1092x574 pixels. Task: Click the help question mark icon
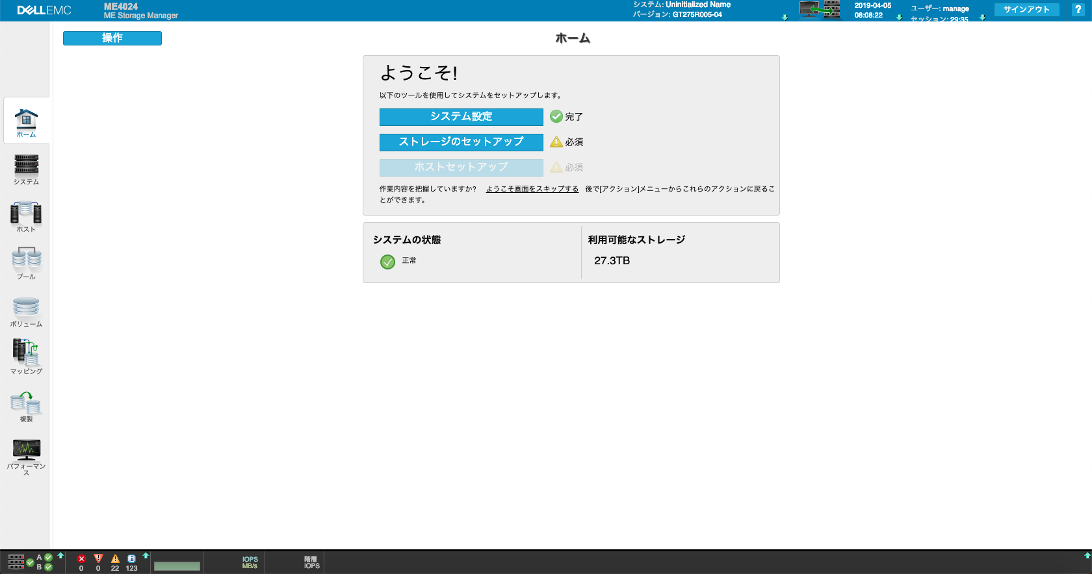pos(1078,9)
